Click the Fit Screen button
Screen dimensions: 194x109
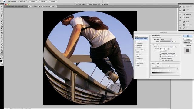[x=33, y=1]
